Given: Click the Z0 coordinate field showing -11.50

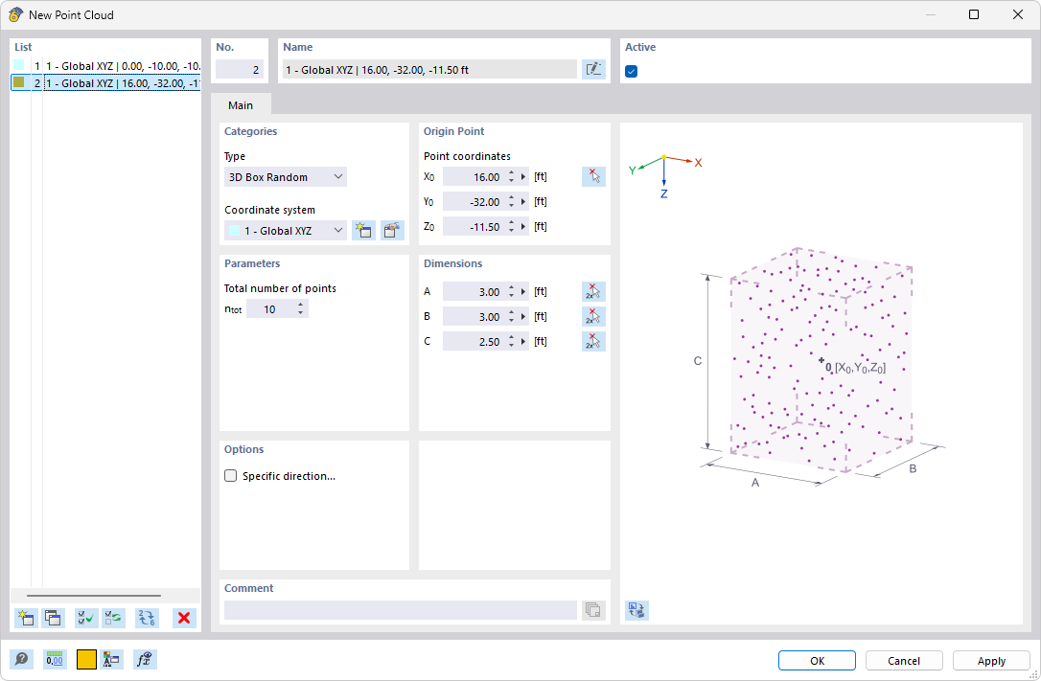Looking at the screenshot, I should click(x=474, y=227).
